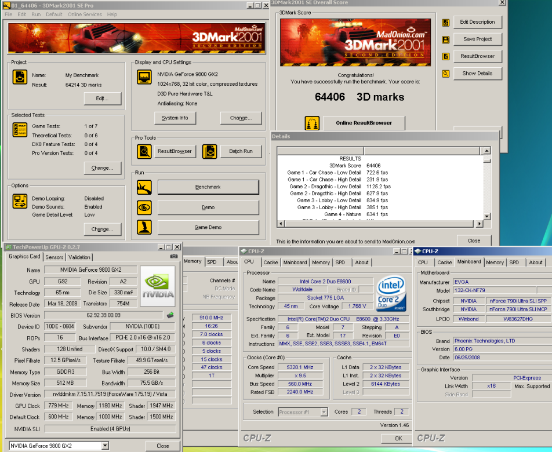The height and width of the screenshot is (452, 552).
Task: Click the Edit Description button
Action: 477,22
